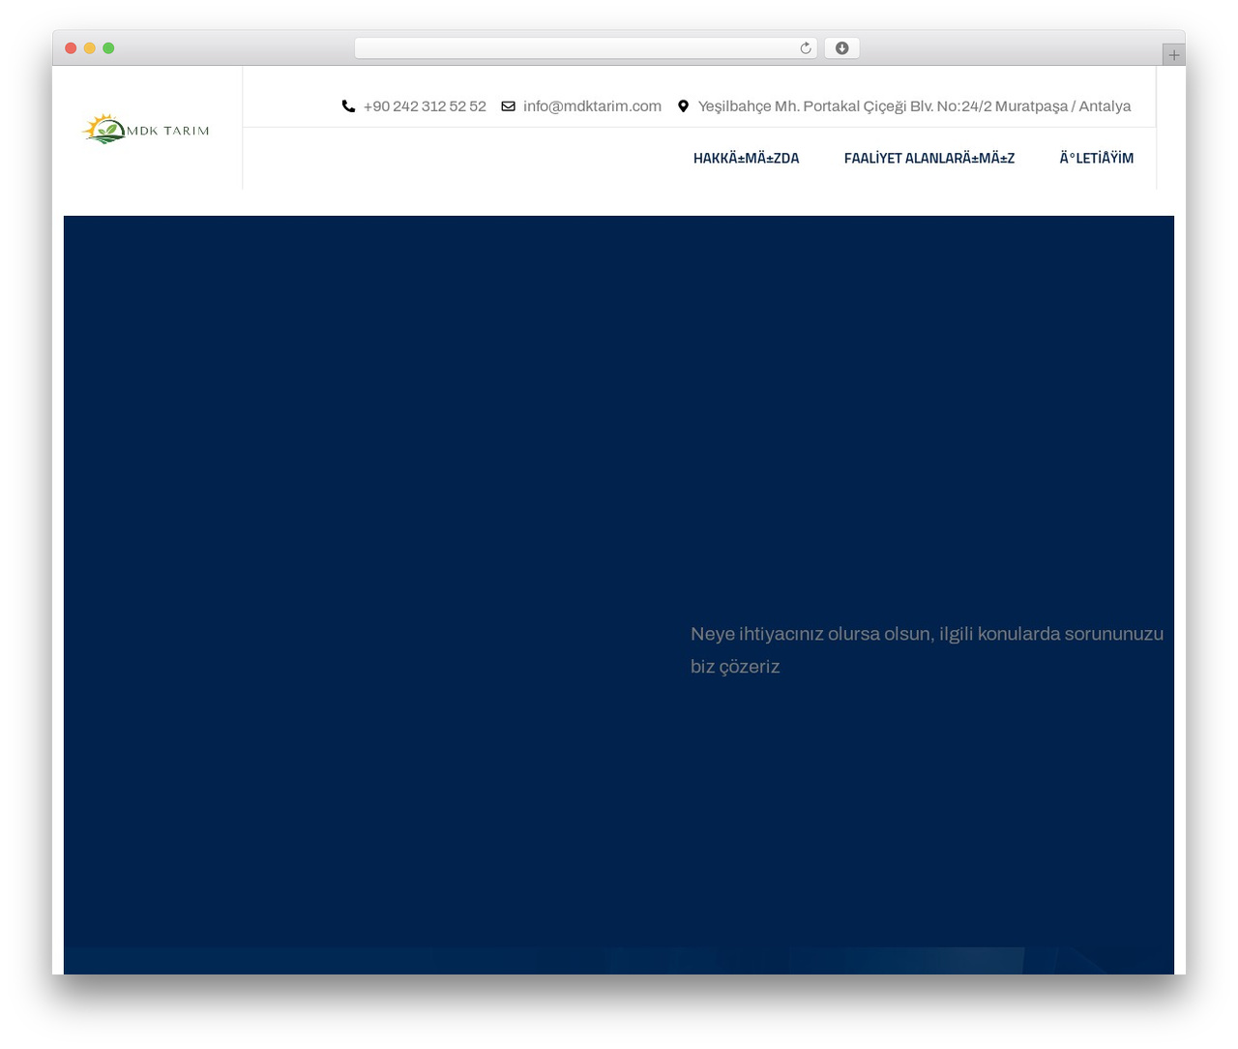1238x1049 pixels.
Task: Click the email envelope icon
Action: point(508,106)
